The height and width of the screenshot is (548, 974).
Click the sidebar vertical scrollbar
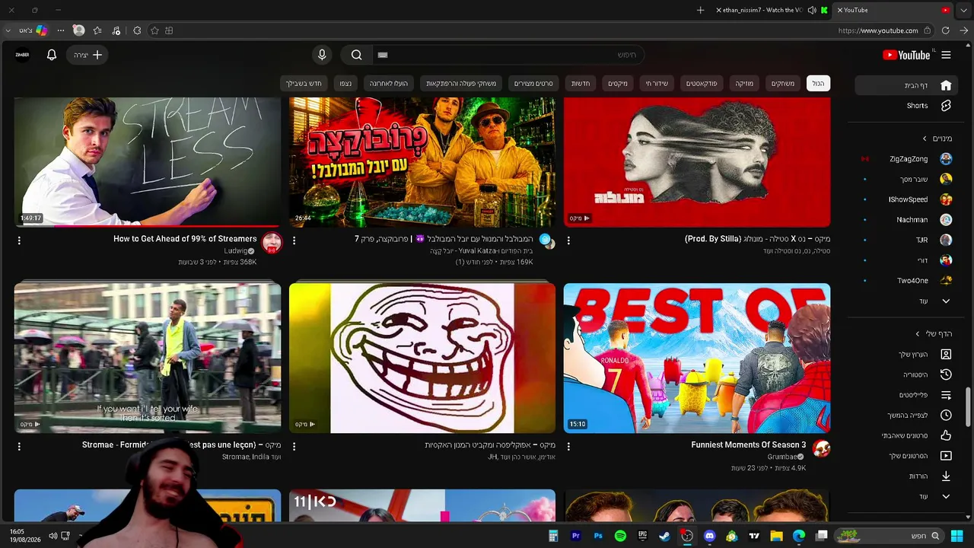click(x=968, y=407)
